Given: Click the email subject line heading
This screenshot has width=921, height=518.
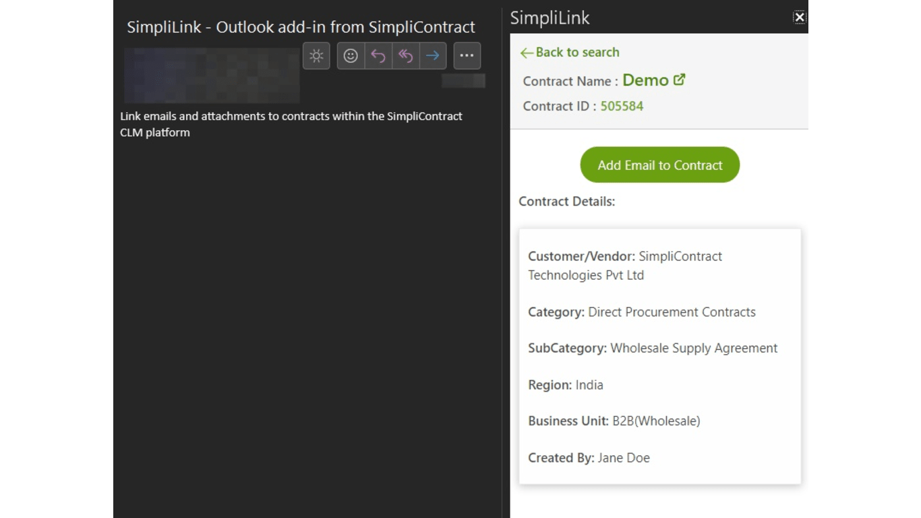Looking at the screenshot, I should [301, 27].
